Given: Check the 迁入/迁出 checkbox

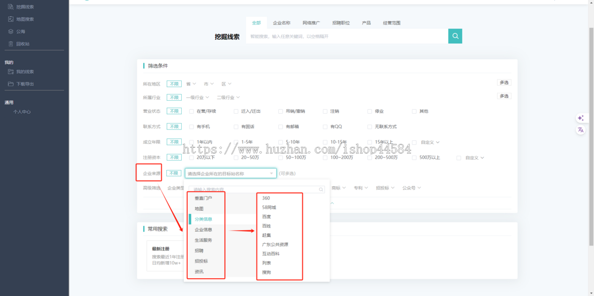Looking at the screenshot, I should (x=236, y=112).
